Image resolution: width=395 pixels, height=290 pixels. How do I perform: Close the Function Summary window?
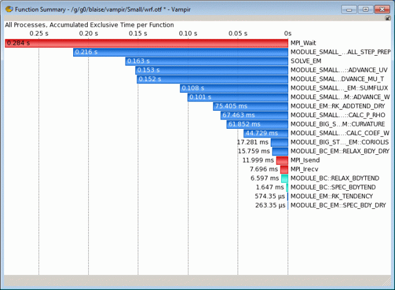(x=382, y=9)
